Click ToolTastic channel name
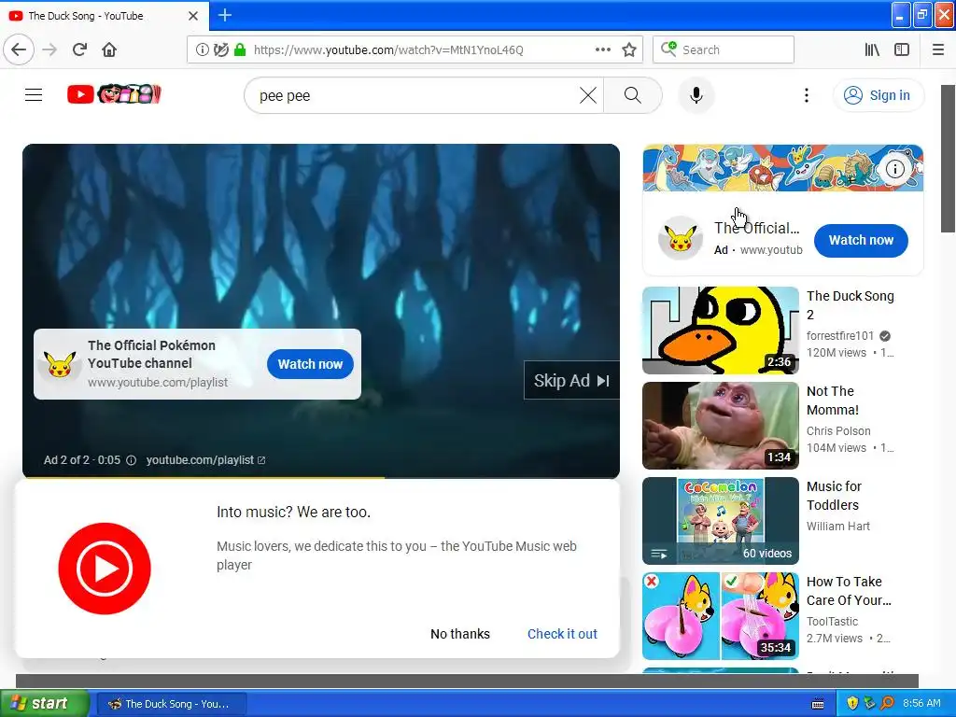956x717 pixels. (832, 621)
